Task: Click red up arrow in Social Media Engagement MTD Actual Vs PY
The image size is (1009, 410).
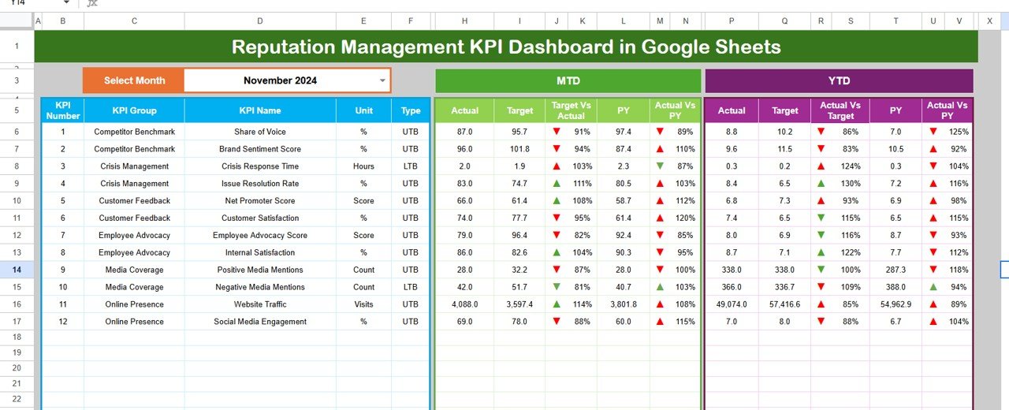Action: (x=661, y=322)
